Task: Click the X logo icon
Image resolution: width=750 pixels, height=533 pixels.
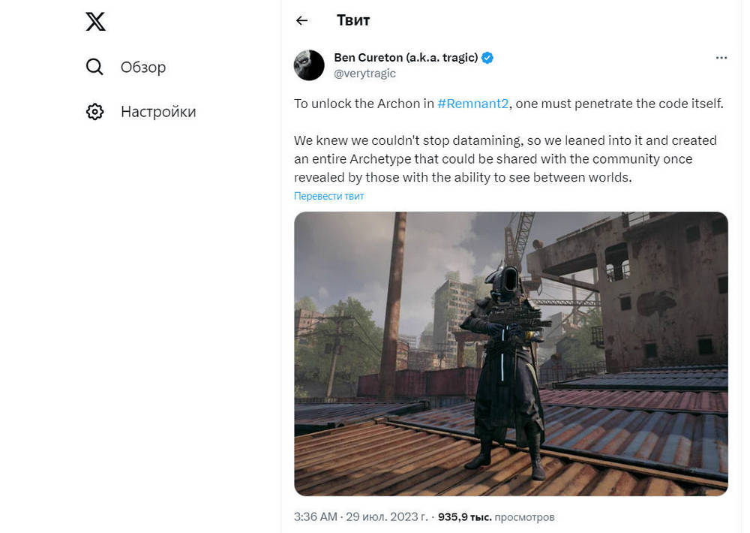Action: click(96, 22)
